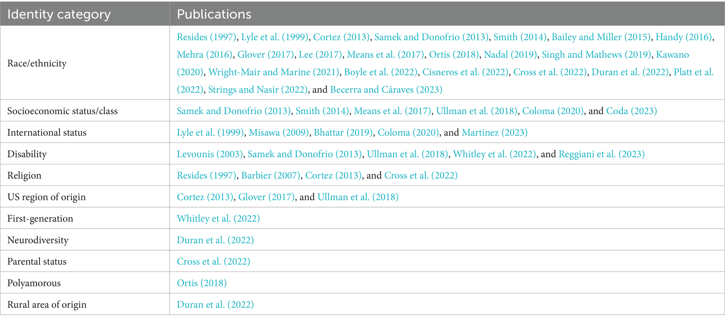
Task: Open Ortis (2018) in the Polyamorous row
Action: pyautogui.click(x=202, y=283)
